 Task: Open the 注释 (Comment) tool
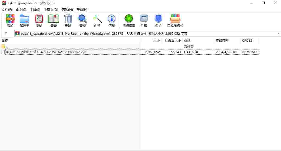144,21
